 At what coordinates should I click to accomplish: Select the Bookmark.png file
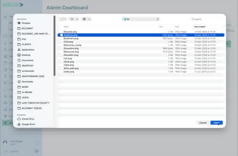(141, 38)
